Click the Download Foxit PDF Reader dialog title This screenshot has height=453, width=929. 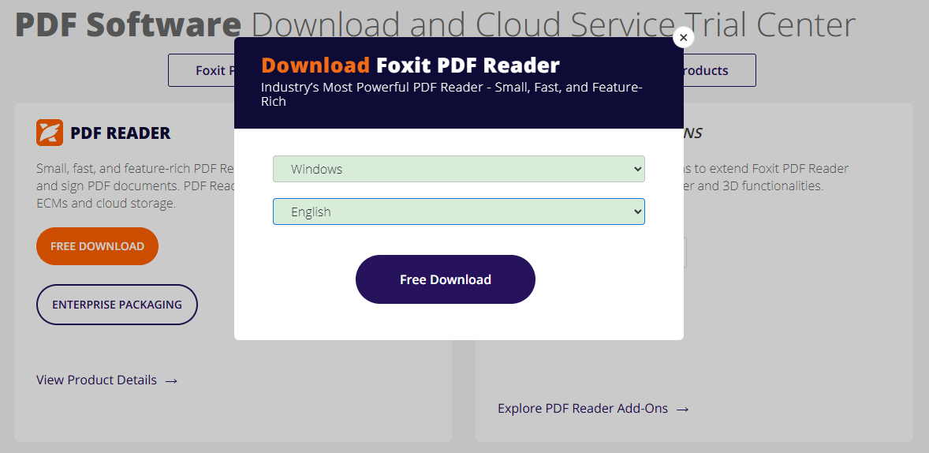tap(410, 66)
